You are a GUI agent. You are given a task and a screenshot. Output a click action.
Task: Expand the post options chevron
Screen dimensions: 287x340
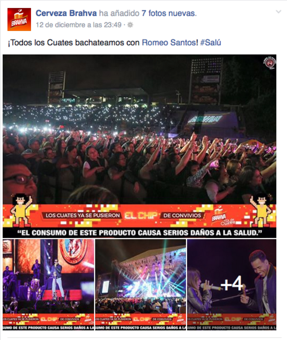(x=278, y=11)
